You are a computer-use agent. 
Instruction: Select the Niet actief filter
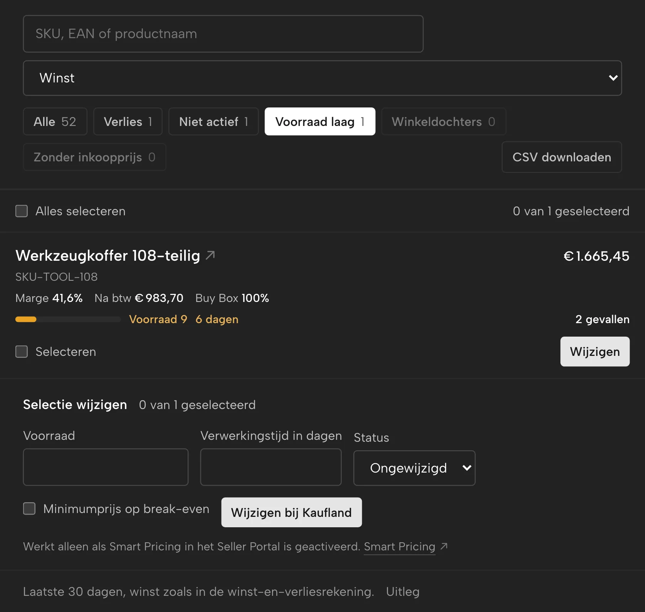pyautogui.click(x=213, y=121)
